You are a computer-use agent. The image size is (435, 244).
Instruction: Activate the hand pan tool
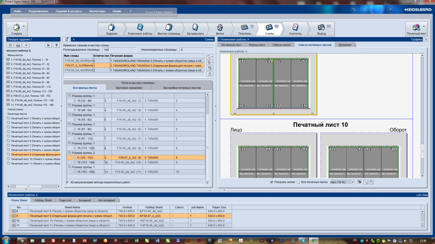pyautogui.click(x=371, y=182)
